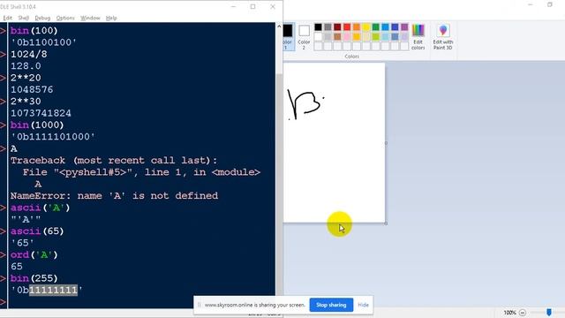Image resolution: width=565 pixels, height=318 pixels.
Task: Open Edit colors dialog in Paint
Action: [418, 37]
